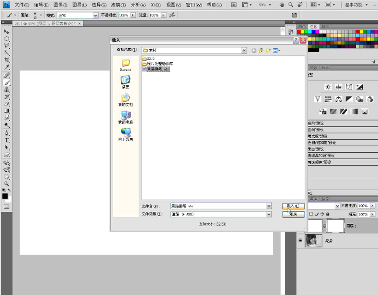Open the 不透明度 slider arrow in options bar
Image resolution: width=378 pixels, height=295 pixels.
(x=133, y=15)
